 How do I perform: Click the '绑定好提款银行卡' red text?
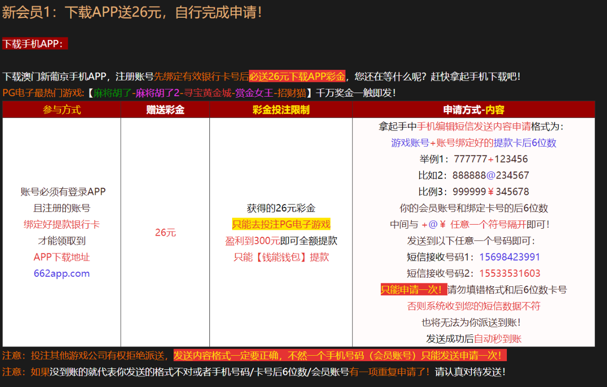62,225
